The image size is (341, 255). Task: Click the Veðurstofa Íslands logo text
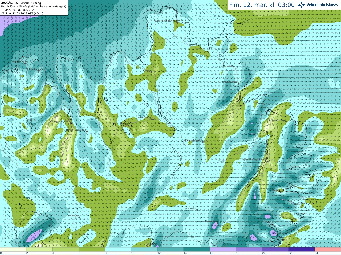pos(322,5)
